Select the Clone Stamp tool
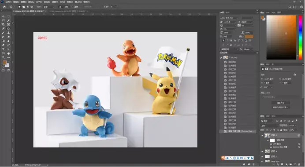This screenshot has width=305, height=167. pyautogui.click(x=8, y=33)
